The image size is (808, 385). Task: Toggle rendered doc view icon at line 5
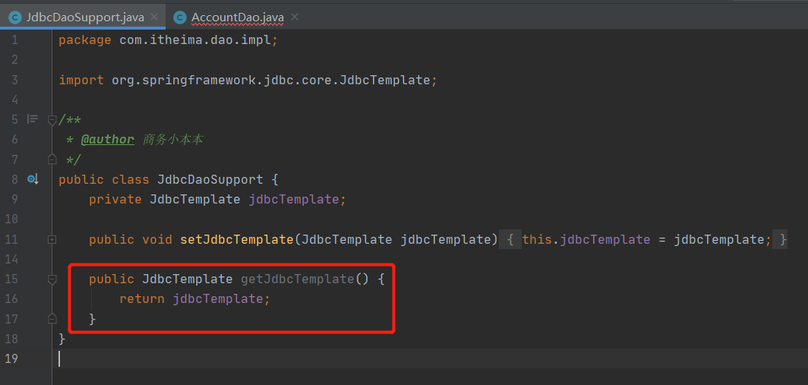click(x=33, y=119)
